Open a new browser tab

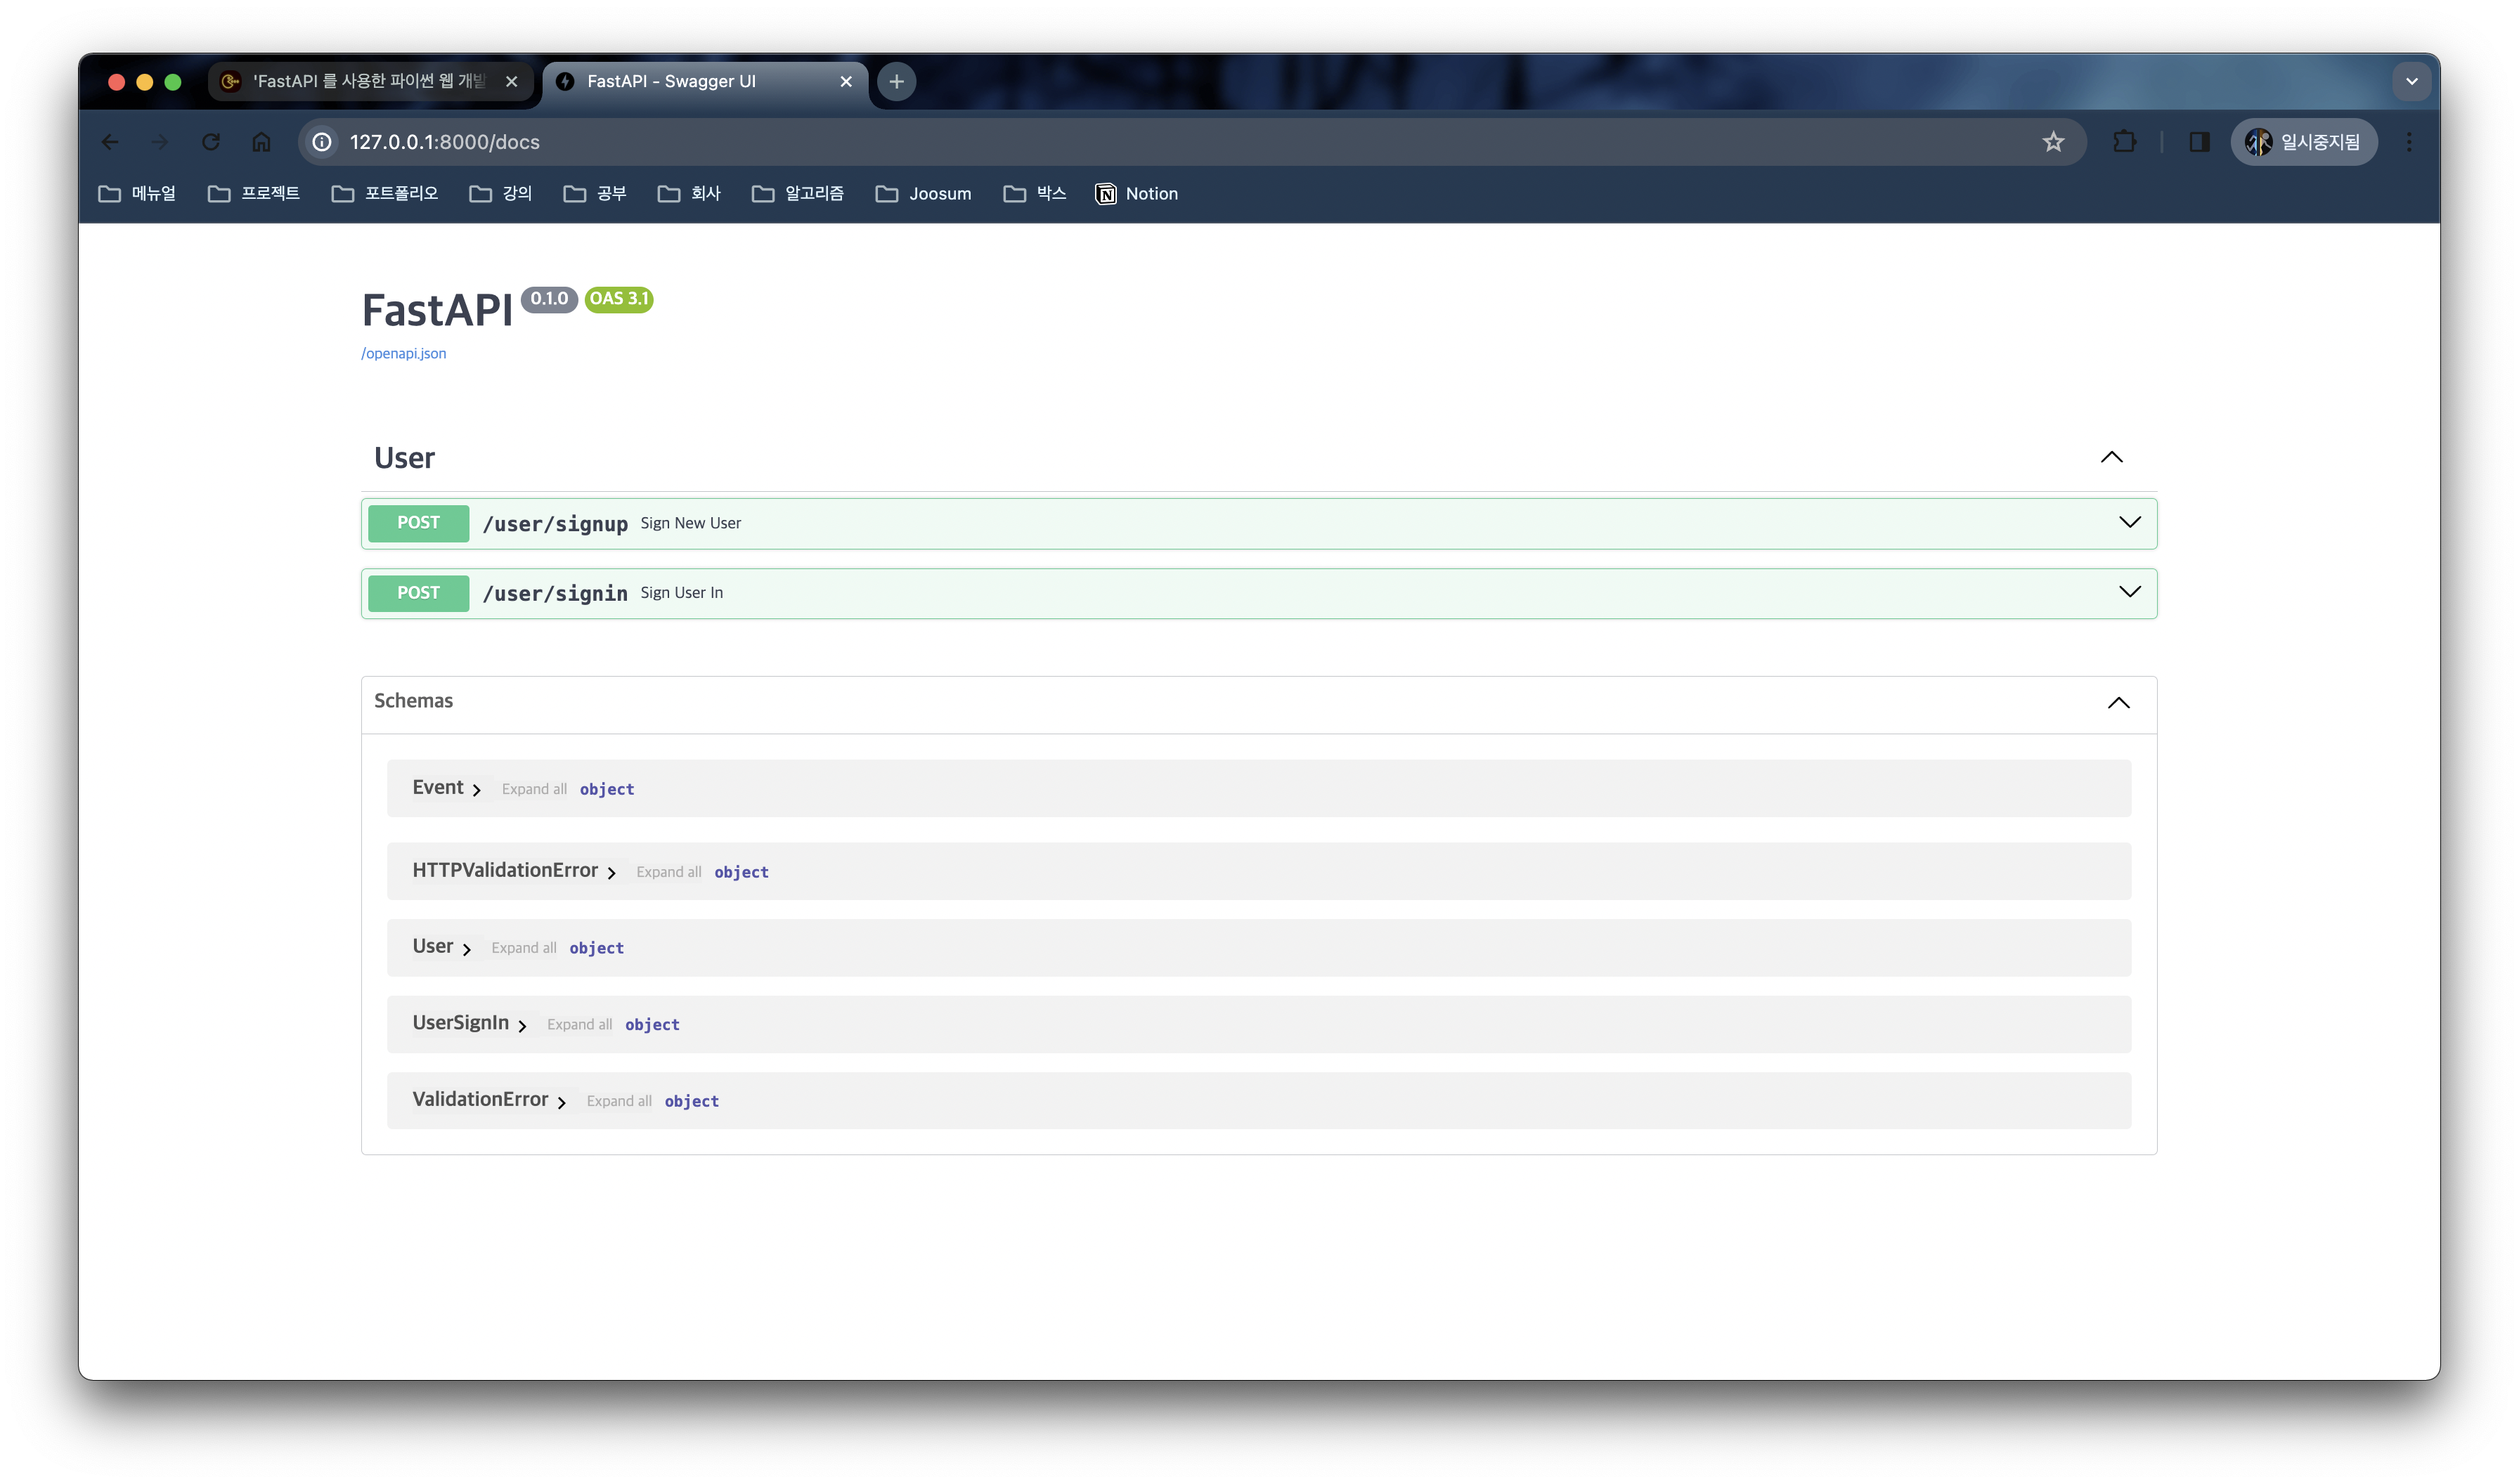[896, 81]
